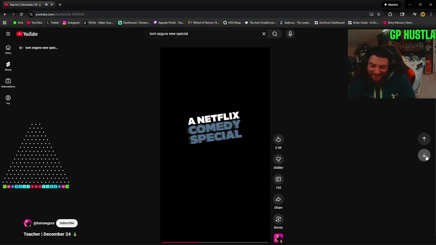Reload the current page

coord(21,14)
